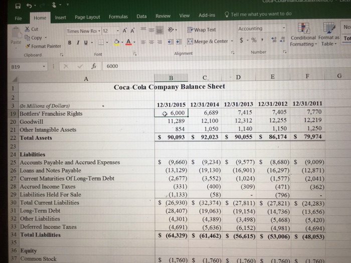The image size is (351, 263).
Task: Click the fx Insert Function icon
Action: [94, 66]
